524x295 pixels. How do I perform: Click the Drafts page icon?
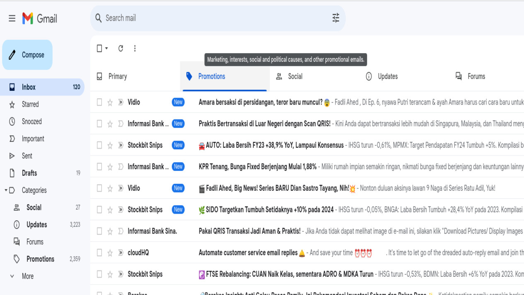coord(12,173)
